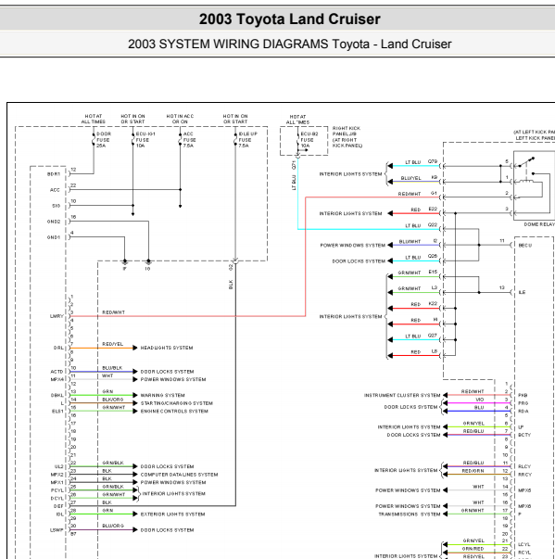
Task: Click the GND1 pin label
Action: click(54, 237)
